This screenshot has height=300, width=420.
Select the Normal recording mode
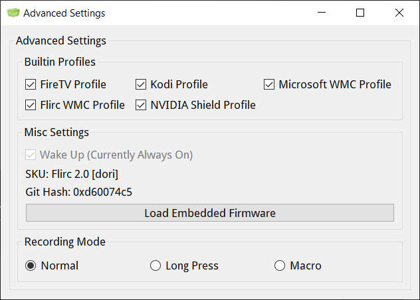31,265
